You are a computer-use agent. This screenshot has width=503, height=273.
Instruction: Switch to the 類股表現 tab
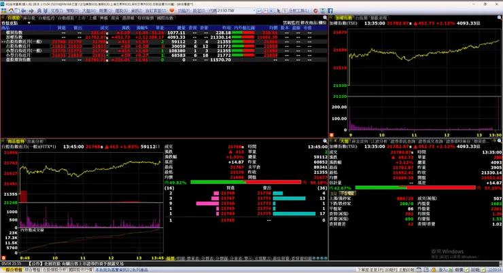[x=379, y=18]
